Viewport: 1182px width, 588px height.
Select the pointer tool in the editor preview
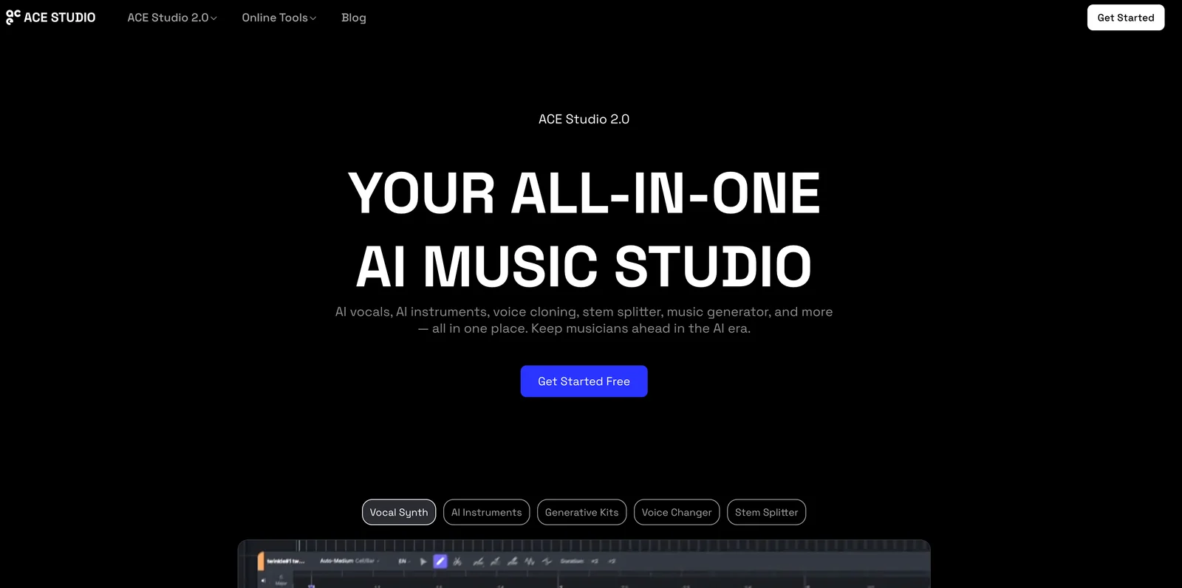[x=423, y=561]
